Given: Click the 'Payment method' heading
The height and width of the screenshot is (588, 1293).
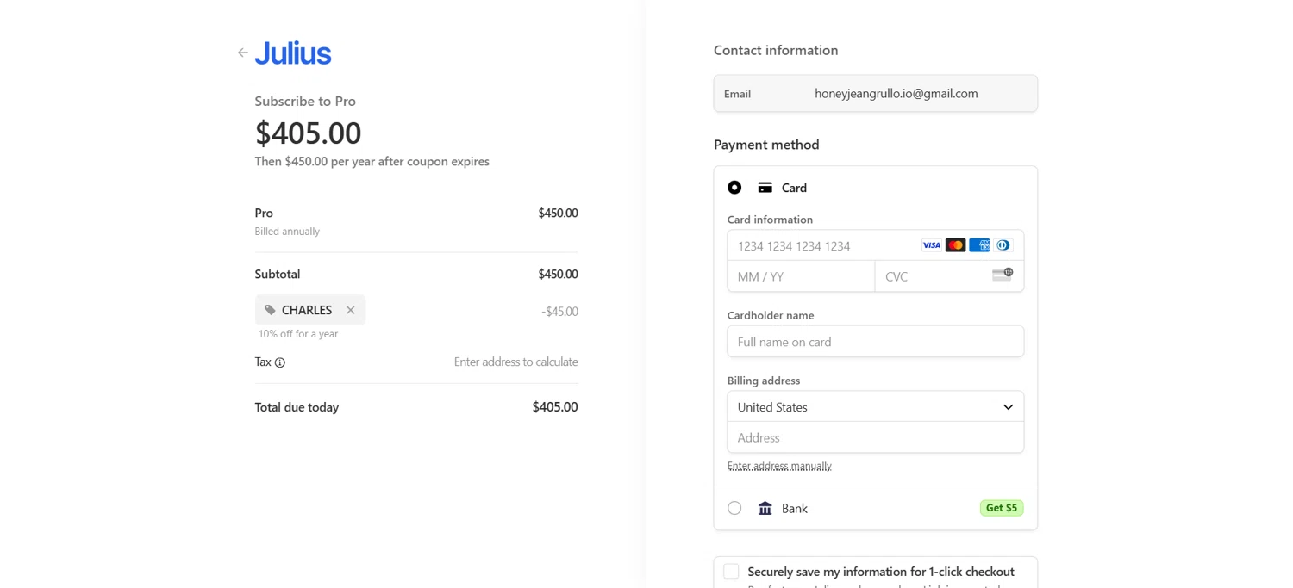Looking at the screenshot, I should 766,145.
